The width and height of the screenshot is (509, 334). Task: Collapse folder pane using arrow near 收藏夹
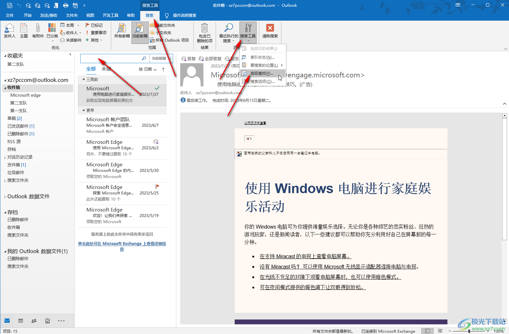pos(70,54)
